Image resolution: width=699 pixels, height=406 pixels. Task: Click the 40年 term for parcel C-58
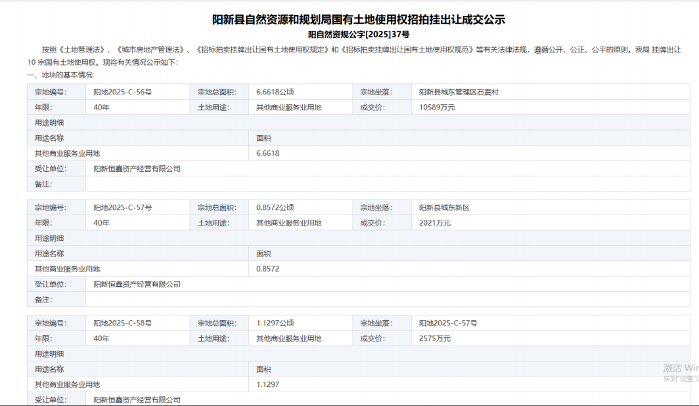click(101, 338)
